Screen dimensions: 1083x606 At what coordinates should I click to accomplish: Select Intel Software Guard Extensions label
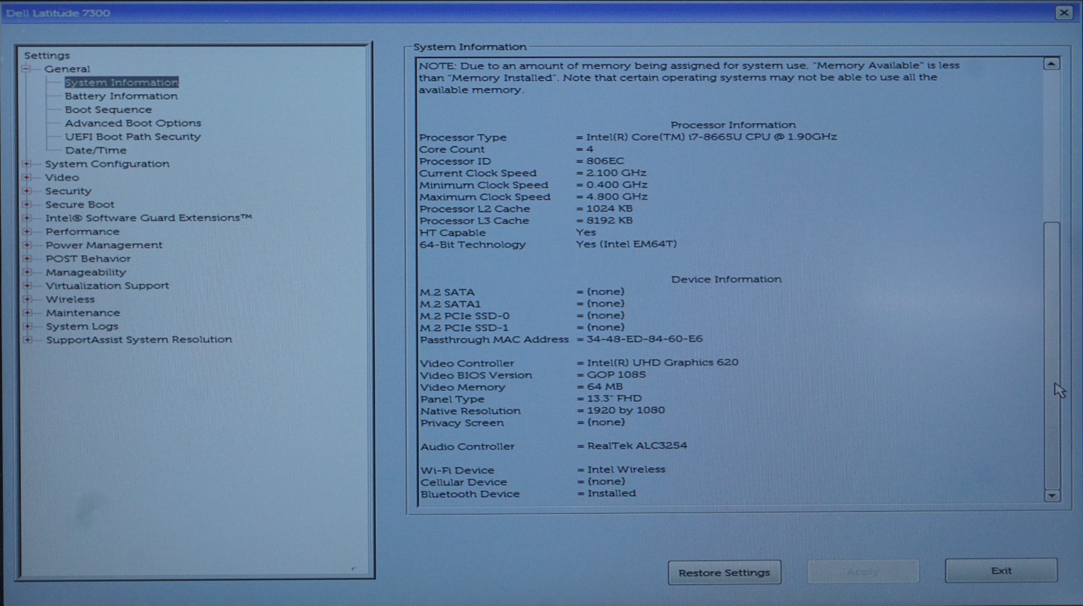(x=148, y=218)
